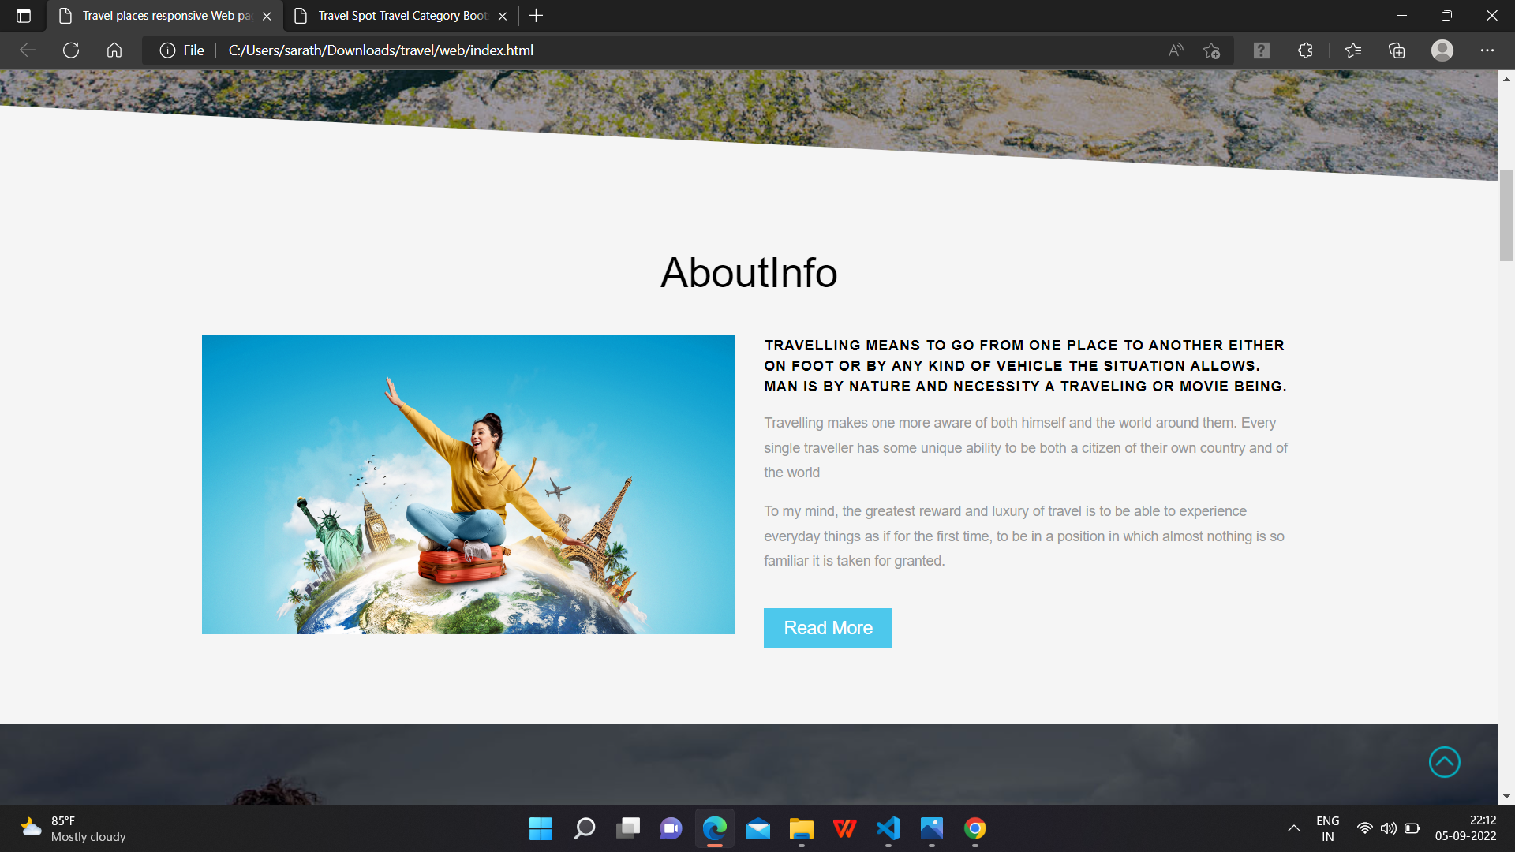Open Visual Studio Code from taskbar

point(888,828)
